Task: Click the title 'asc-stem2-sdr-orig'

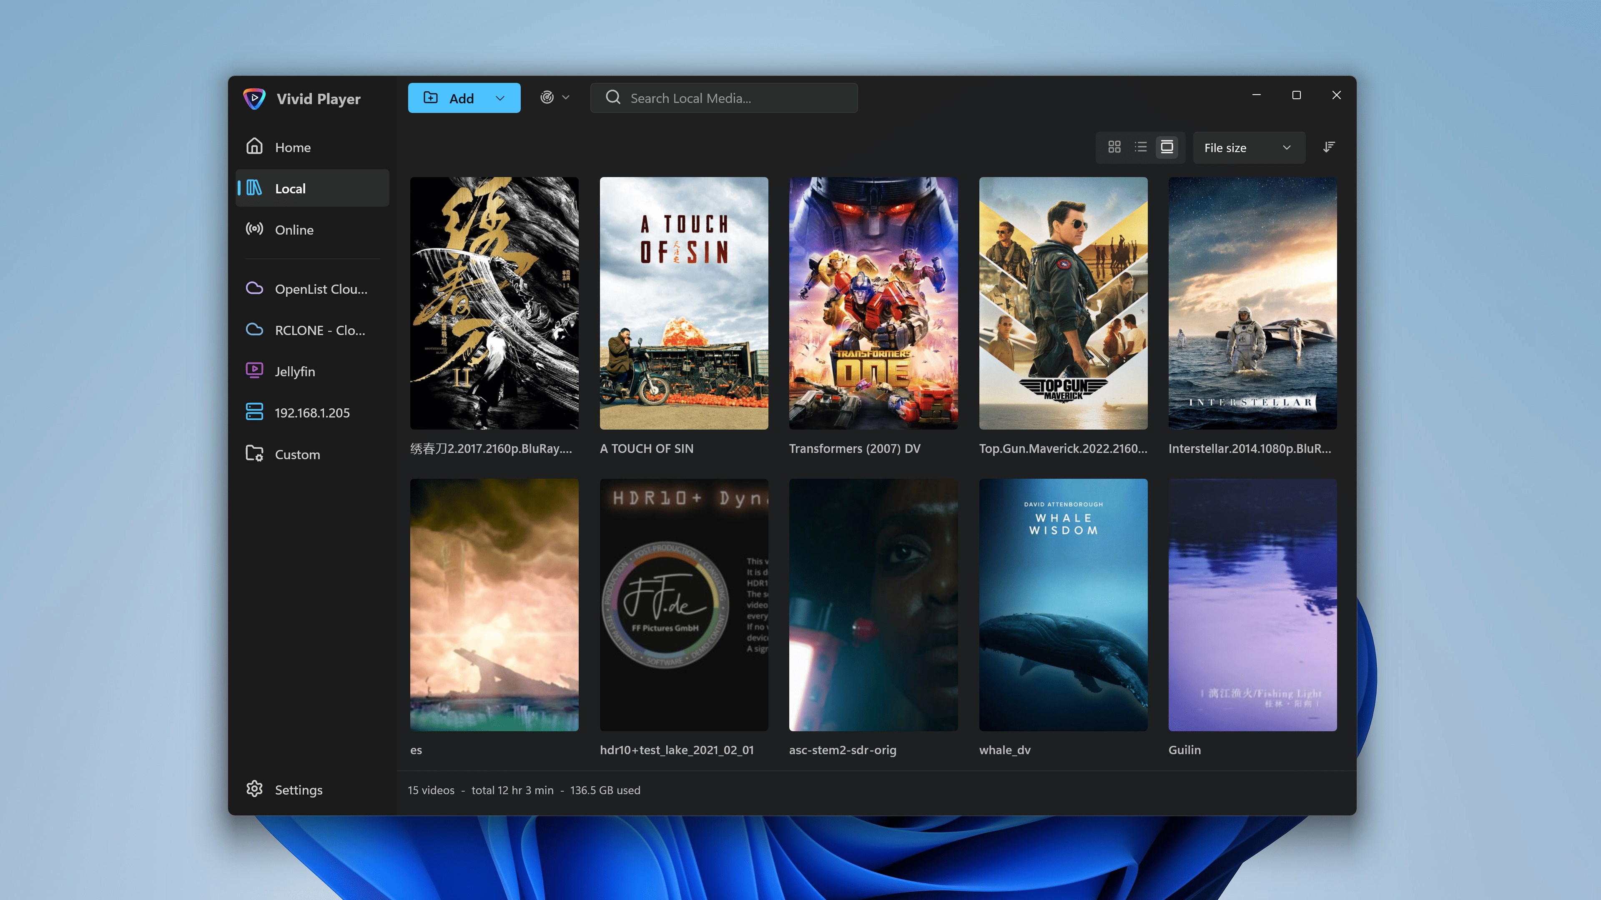Action: [x=843, y=750]
